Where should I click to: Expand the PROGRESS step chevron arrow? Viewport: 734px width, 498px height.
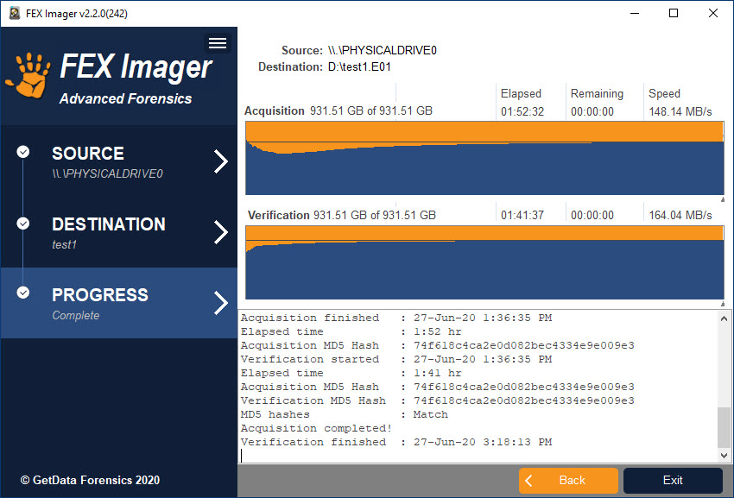pos(221,303)
